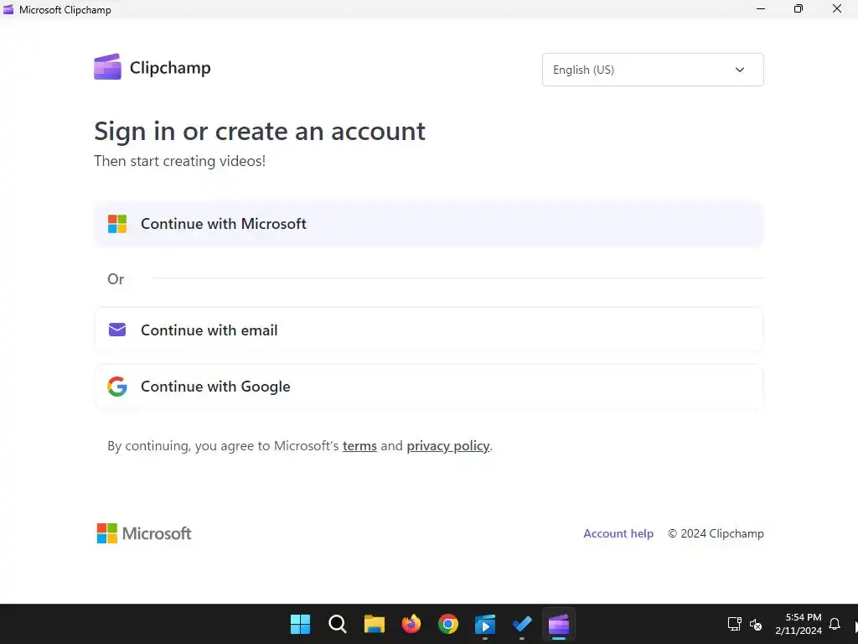The width and height of the screenshot is (858, 644).
Task: Close the Microsoft Clipchamp window
Action: click(x=837, y=8)
